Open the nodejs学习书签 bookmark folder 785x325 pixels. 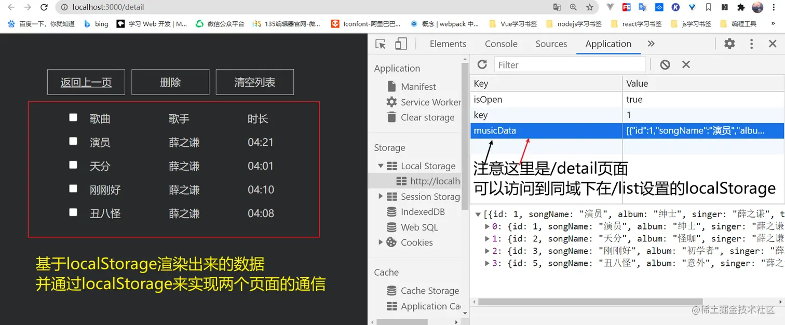coord(574,24)
